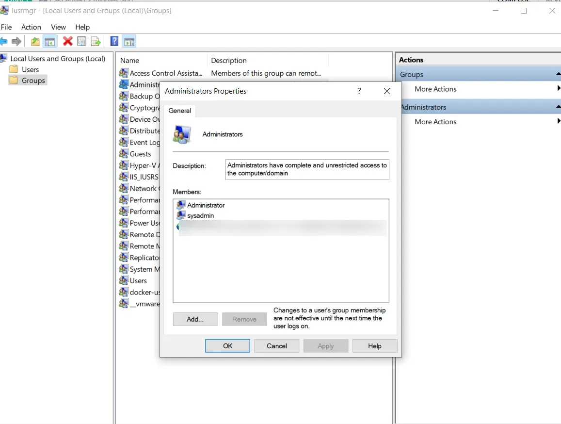This screenshot has width=561, height=424.
Task: Click the Hyper-V Administrators group icon
Action: (x=124, y=165)
